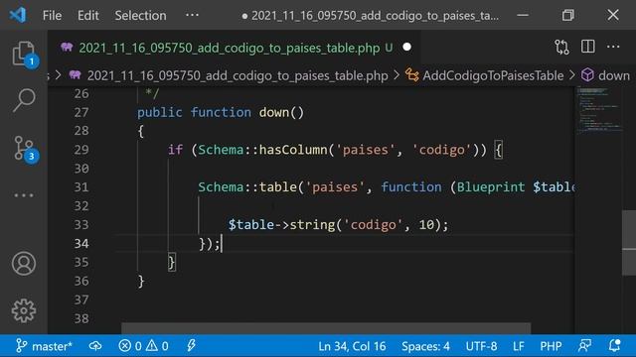Click the 'if' keyword on line 29
636x357 pixels.
pos(175,150)
